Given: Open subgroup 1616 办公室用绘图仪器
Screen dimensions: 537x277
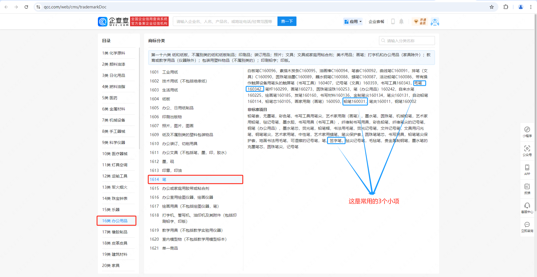Looking at the screenshot, I should pyautogui.click(x=195, y=197).
